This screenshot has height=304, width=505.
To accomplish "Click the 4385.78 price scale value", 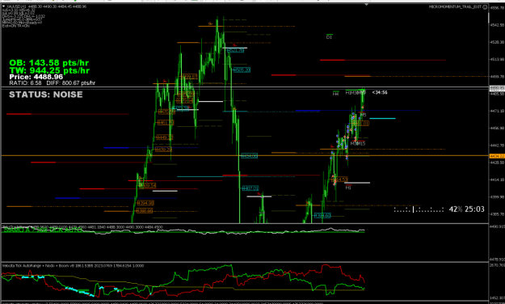I will click(498, 214).
